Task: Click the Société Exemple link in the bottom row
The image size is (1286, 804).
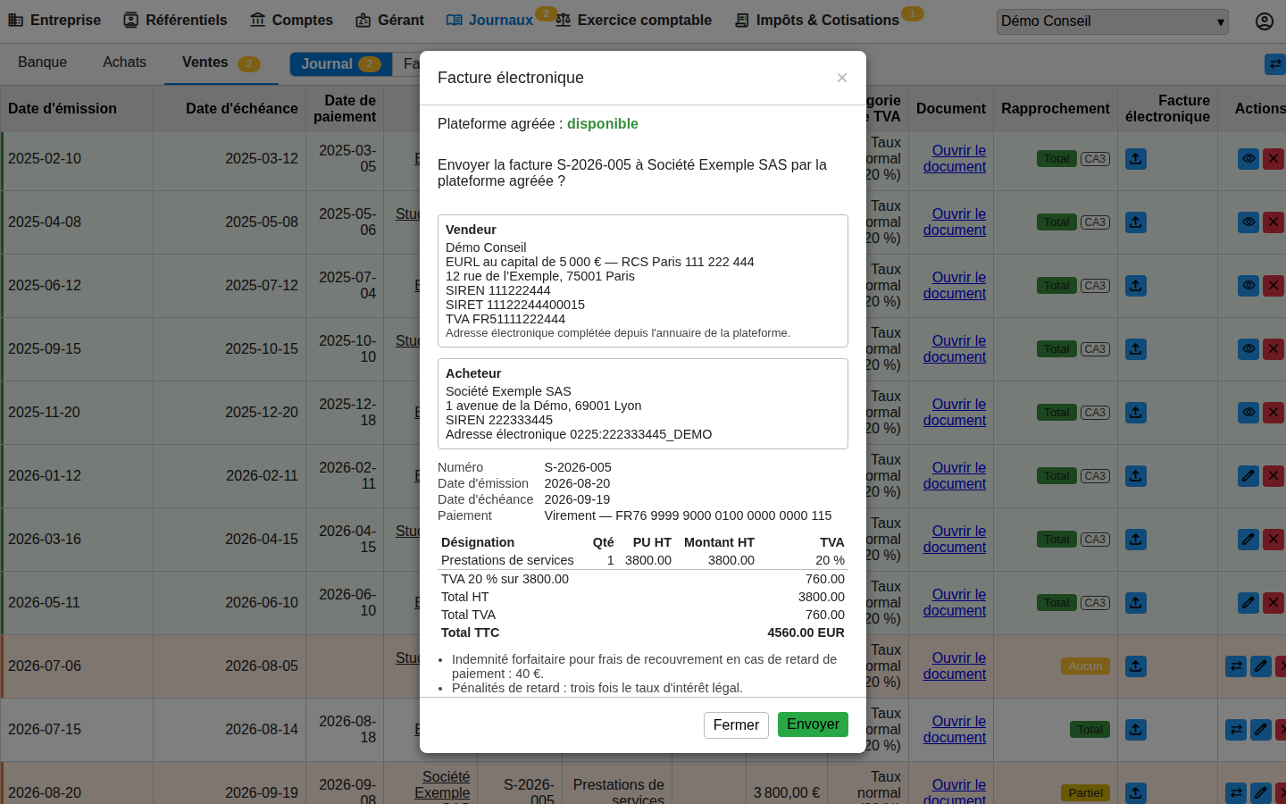Action: (444, 786)
